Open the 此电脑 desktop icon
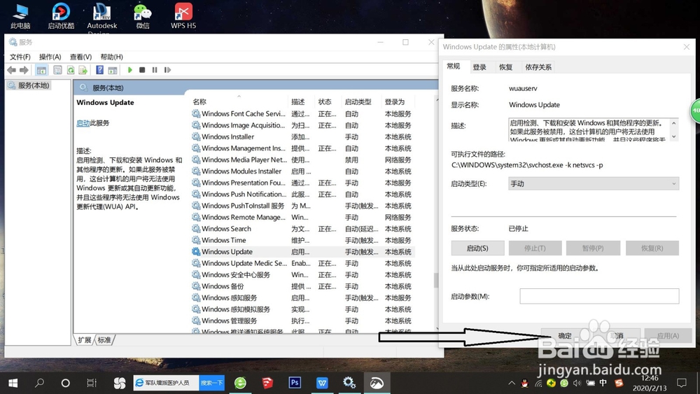Screen dimensions: 700x394 (20, 16)
